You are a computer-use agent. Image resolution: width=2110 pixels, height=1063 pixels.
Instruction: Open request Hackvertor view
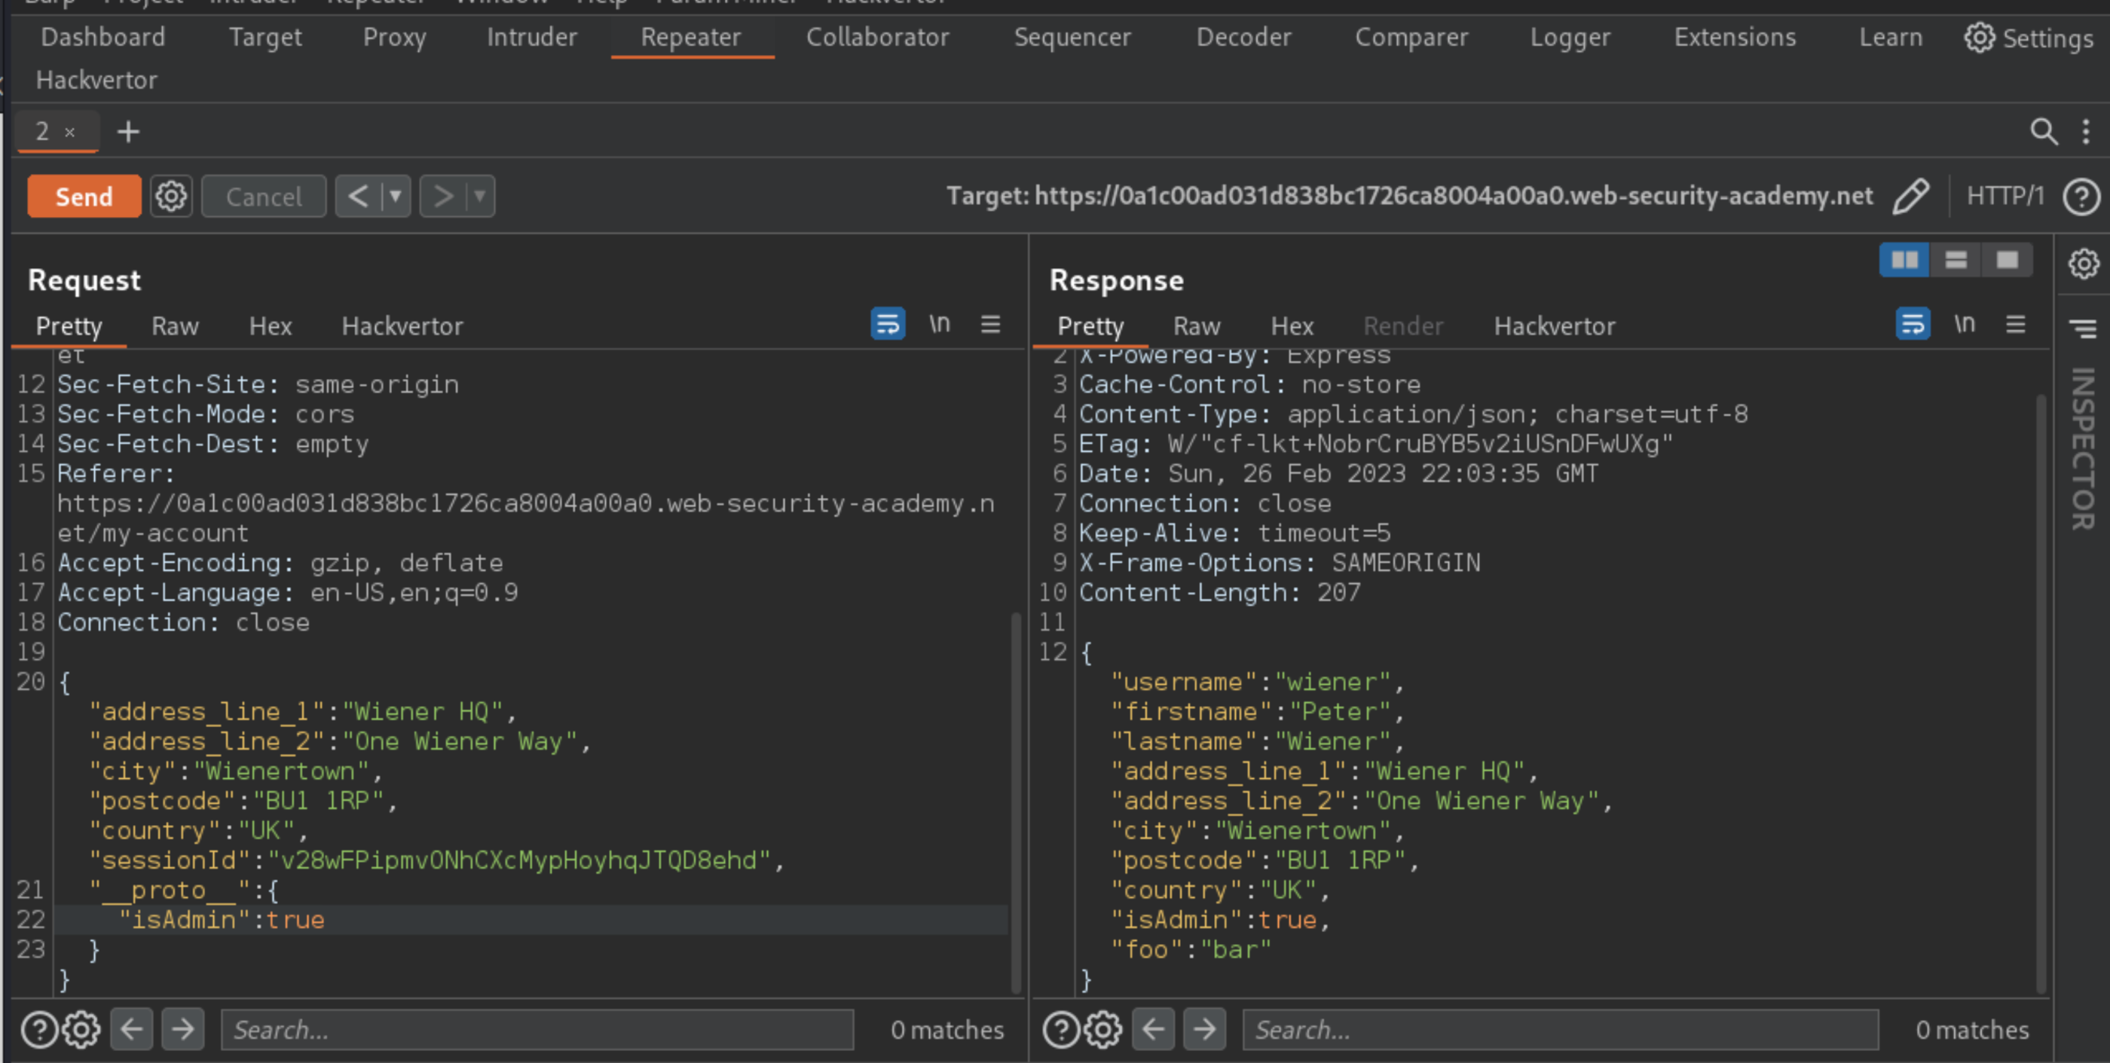(402, 326)
